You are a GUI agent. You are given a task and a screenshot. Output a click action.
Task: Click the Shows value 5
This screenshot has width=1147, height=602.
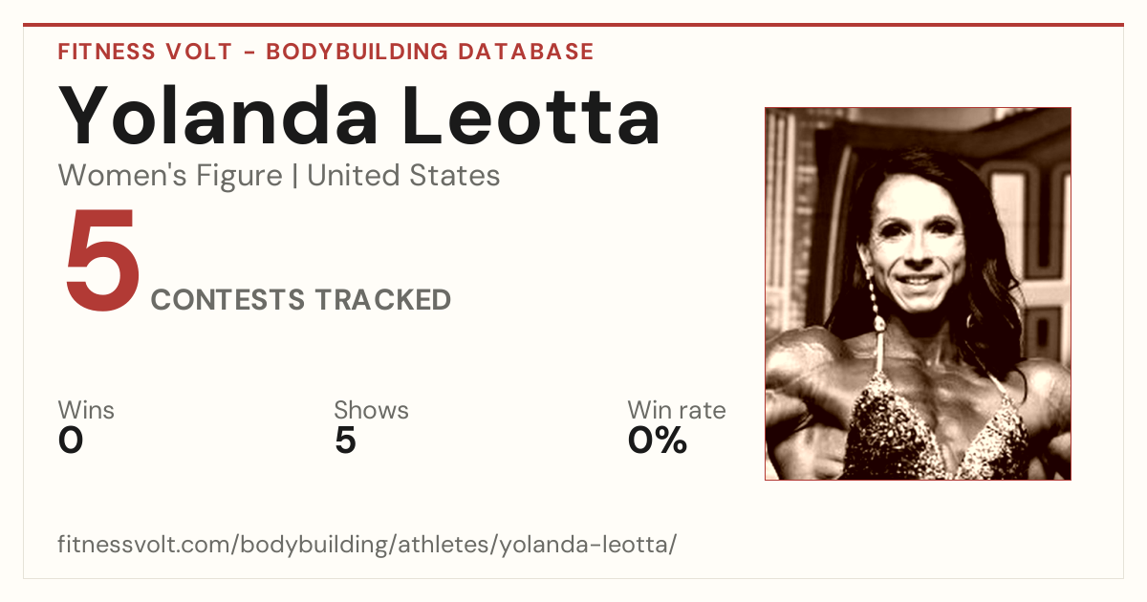345,441
